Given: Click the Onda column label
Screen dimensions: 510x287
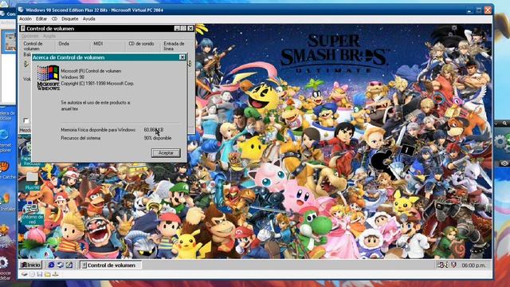Looking at the screenshot, I should point(64,44).
